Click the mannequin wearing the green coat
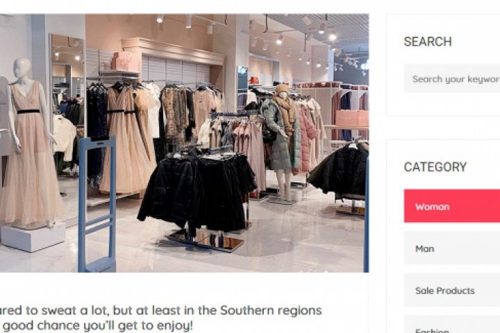 281,140
